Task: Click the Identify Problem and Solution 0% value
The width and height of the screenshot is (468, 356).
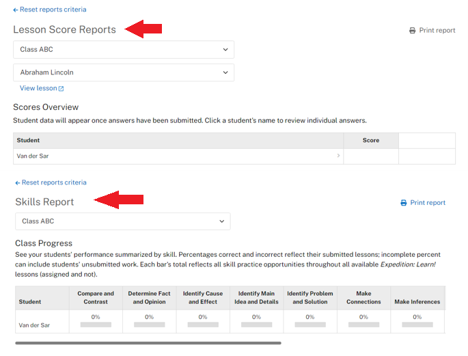Action: [310, 317]
